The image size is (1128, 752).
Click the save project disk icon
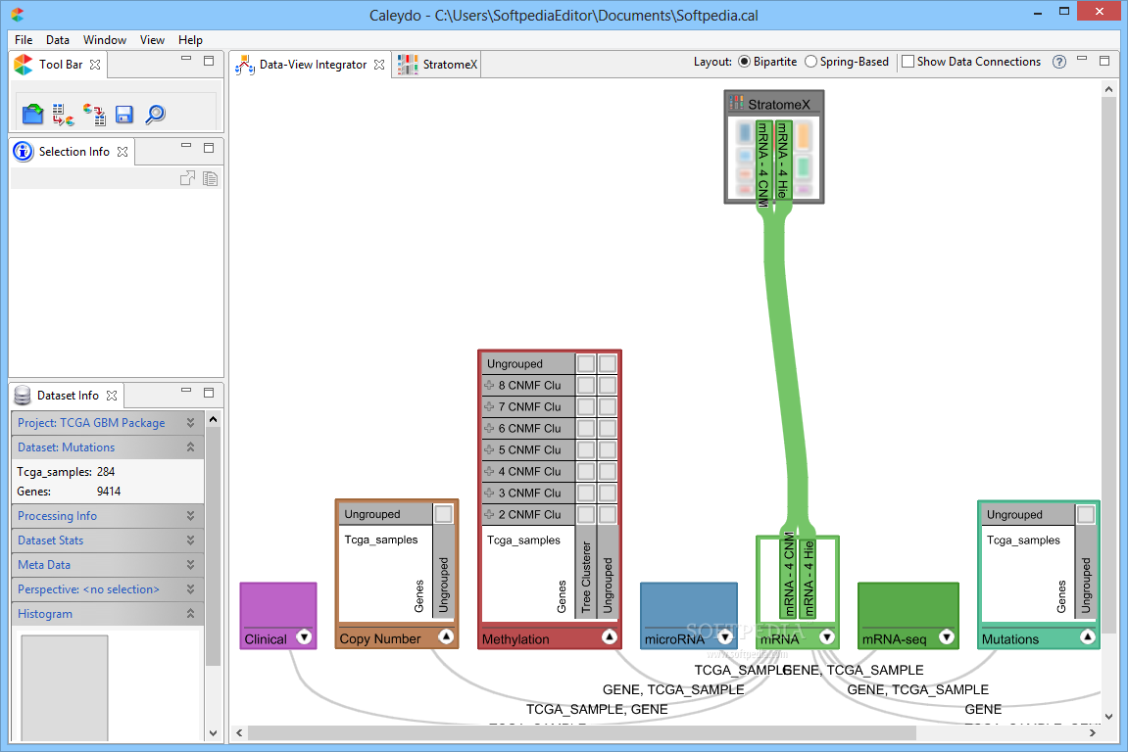pos(124,115)
